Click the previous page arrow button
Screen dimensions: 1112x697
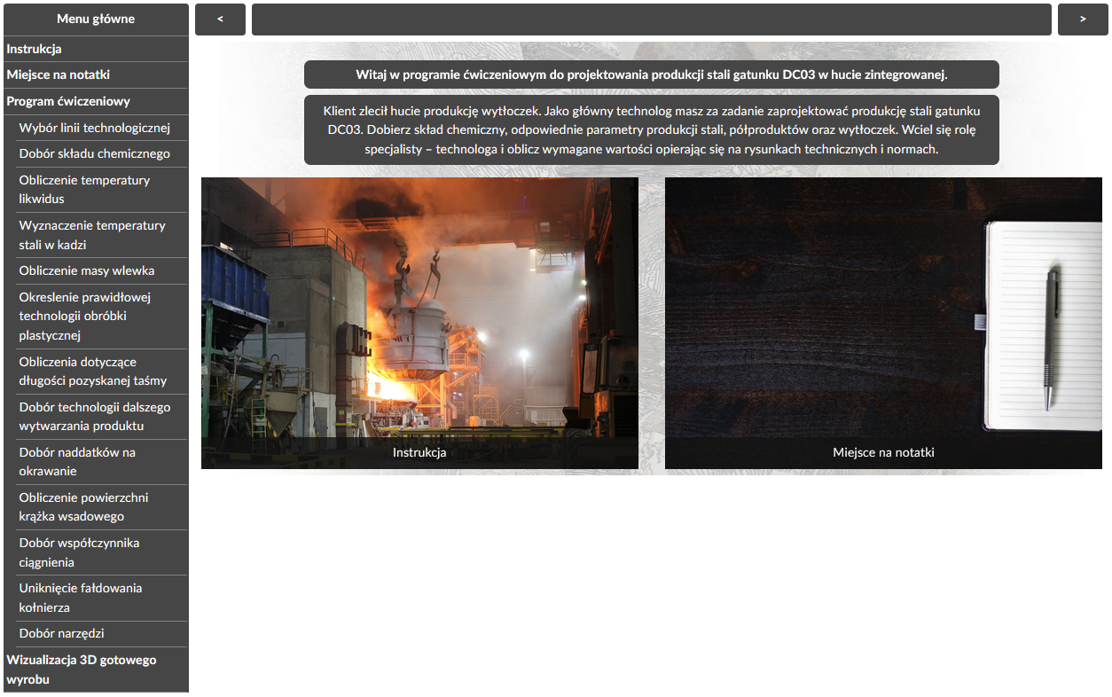[220, 20]
